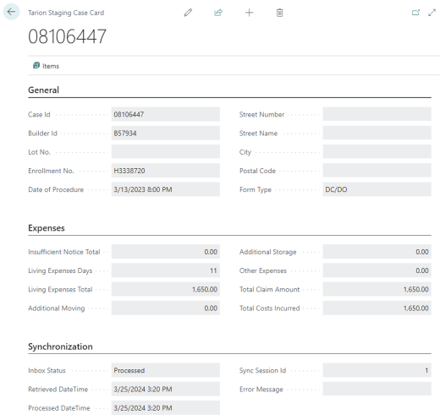Open card in new window icon
The image size is (440, 420).
pos(415,13)
